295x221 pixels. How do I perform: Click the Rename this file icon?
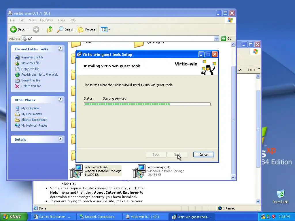pos(17,57)
